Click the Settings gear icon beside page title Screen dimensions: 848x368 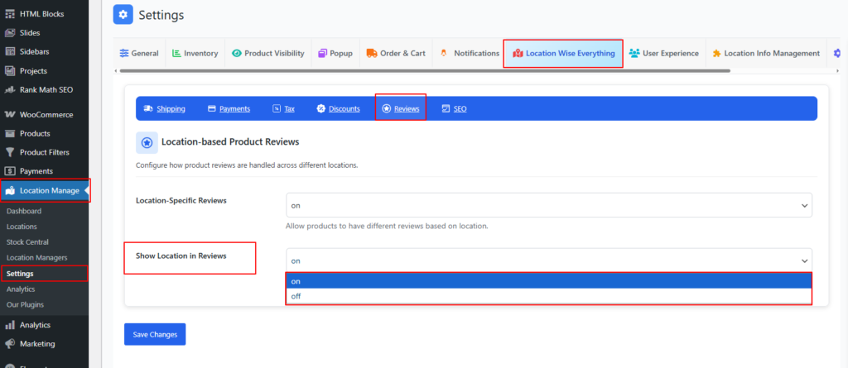(123, 15)
